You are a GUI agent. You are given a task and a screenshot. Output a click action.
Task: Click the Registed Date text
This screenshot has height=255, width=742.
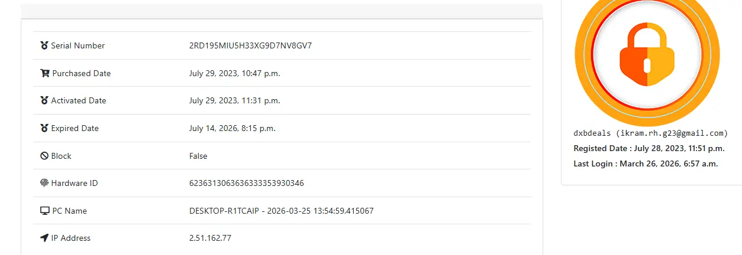pyautogui.click(x=649, y=148)
